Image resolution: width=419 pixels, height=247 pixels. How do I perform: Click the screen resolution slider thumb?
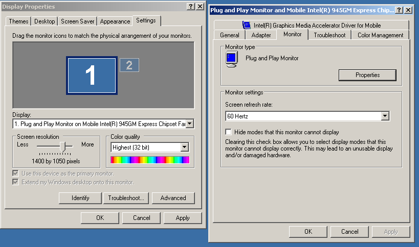tap(62, 146)
